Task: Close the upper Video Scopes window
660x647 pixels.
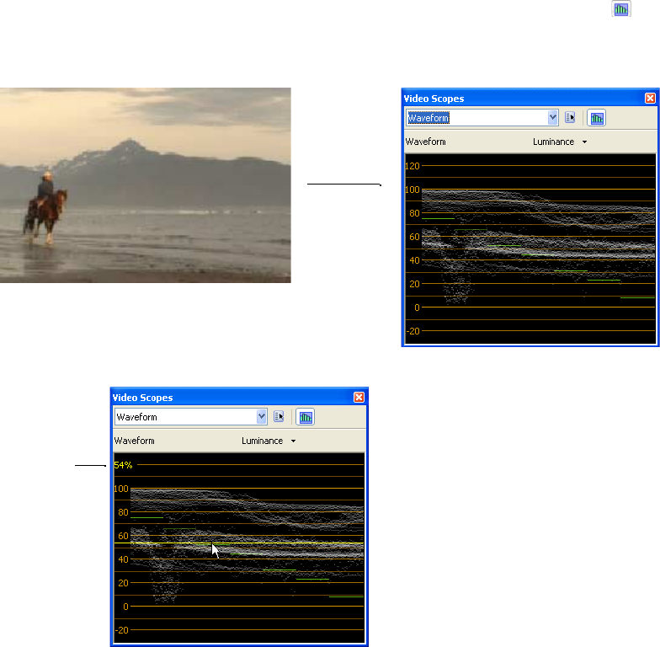Action: 650,98
